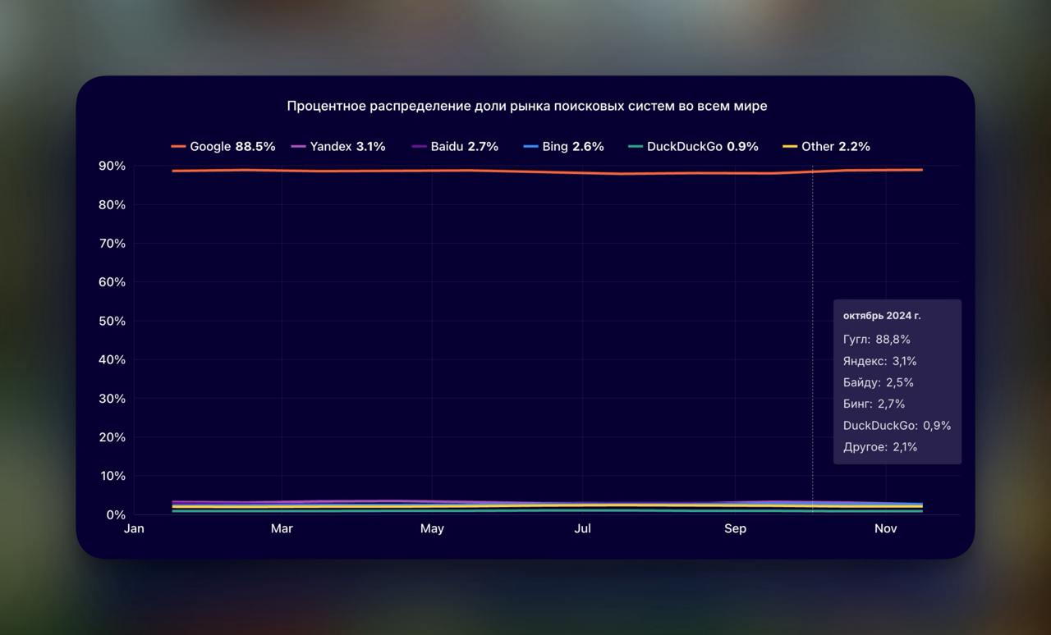Click the Sep x-axis label
The height and width of the screenshot is (635, 1051).
point(735,529)
